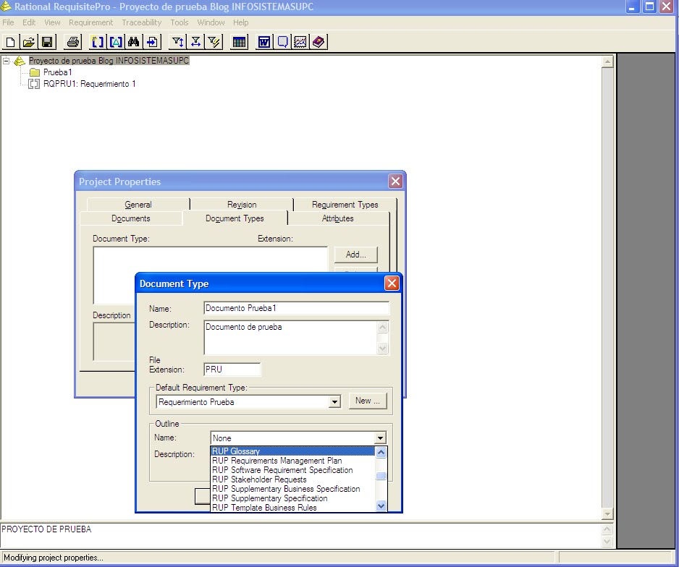Select the Document Types tab
This screenshot has height=567, width=679.
pyautogui.click(x=235, y=218)
